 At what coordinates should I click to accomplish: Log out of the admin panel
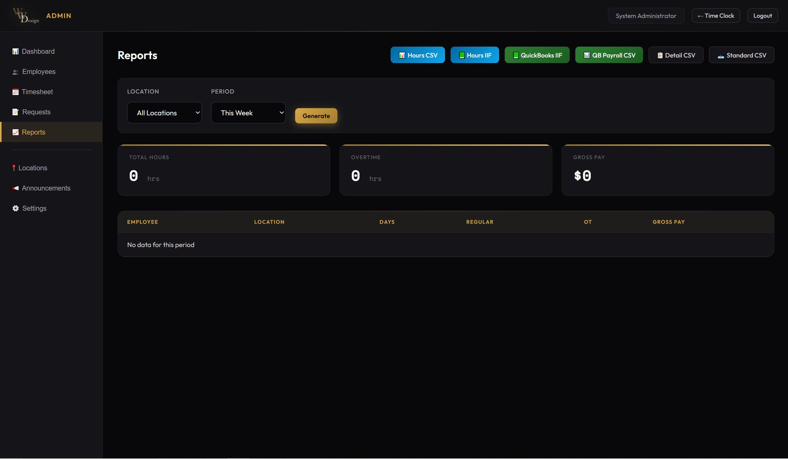[x=762, y=16]
